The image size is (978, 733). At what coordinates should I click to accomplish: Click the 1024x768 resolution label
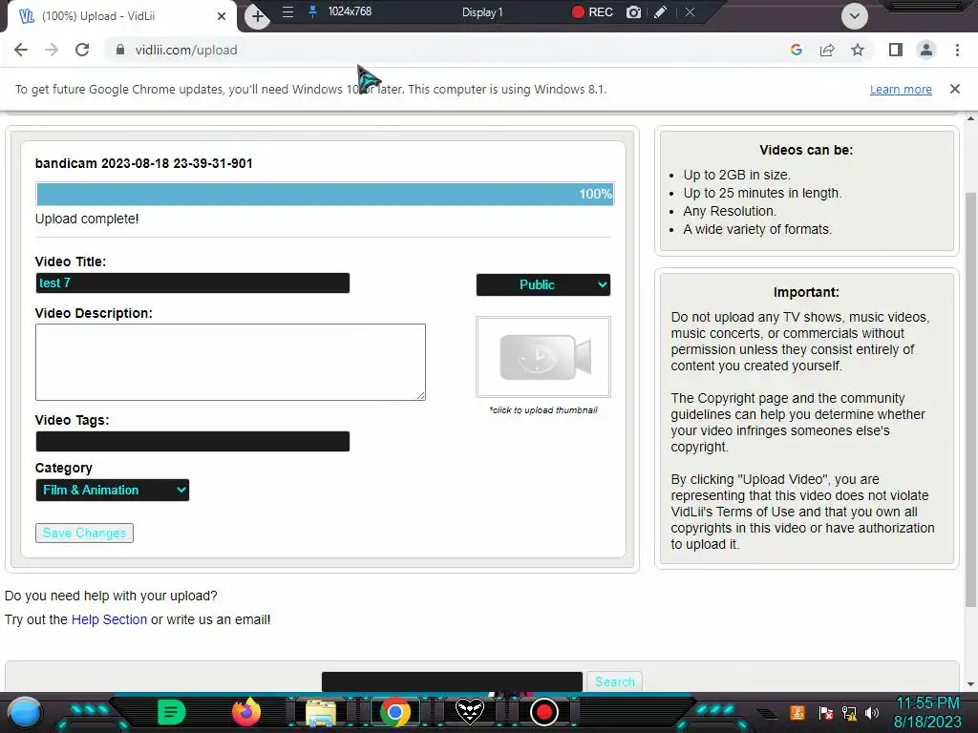click(x=350, y=11)
